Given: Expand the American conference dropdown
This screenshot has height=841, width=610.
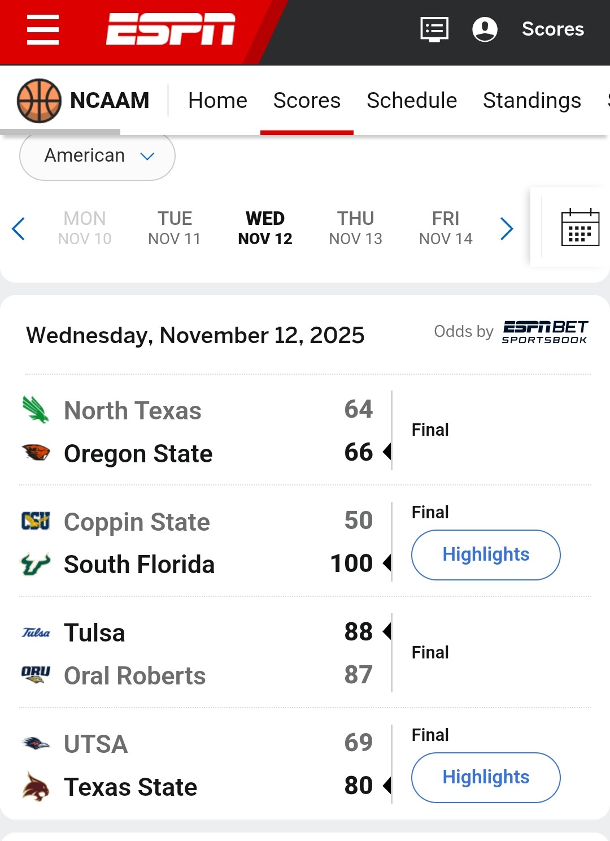Looking at the screenshot, I should point(97,155).
